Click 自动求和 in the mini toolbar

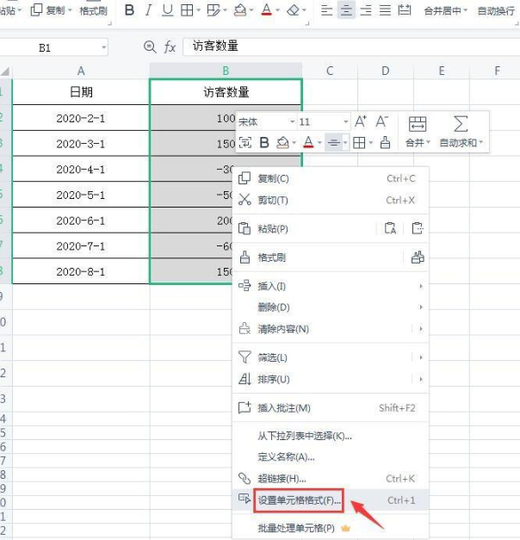point(461,132)
